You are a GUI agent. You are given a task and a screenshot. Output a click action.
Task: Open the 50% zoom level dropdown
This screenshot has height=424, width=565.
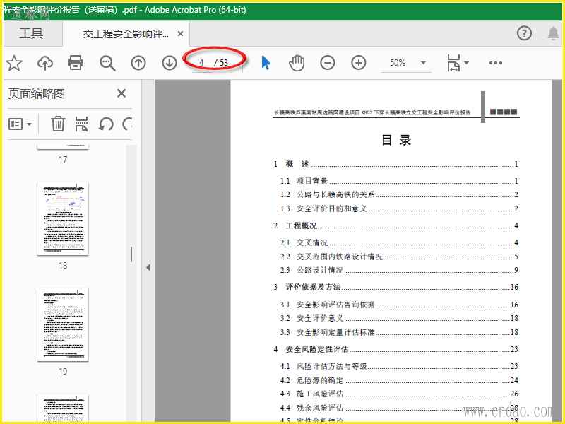click(x=407, y=63)
